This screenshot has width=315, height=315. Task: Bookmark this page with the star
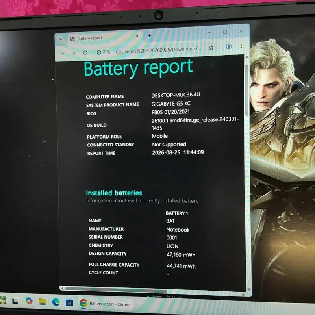pyautogui.click(x=211, y=48)
